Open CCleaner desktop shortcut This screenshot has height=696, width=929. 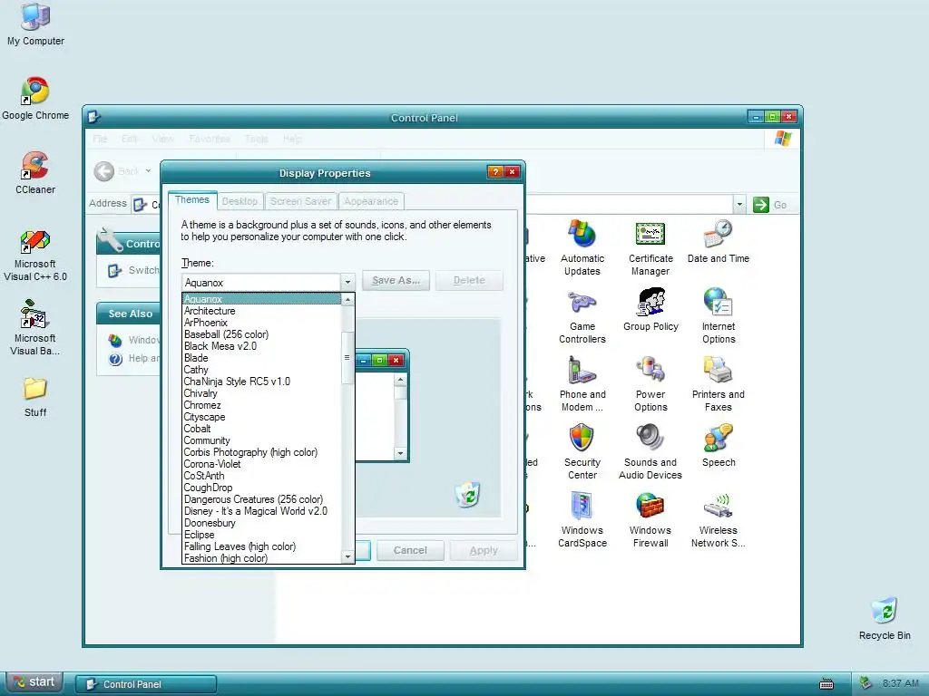tap(35, 173)
